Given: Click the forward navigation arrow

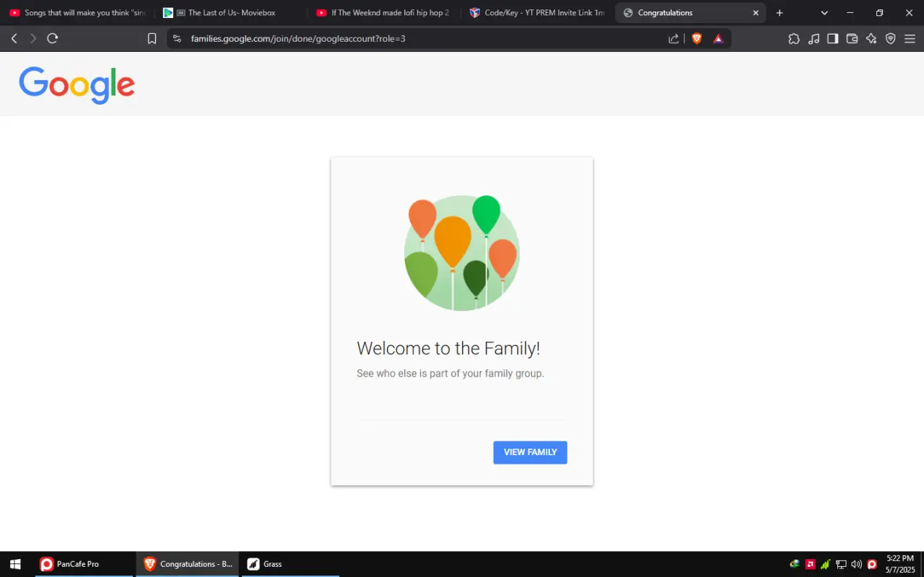Looking at the screenshot, I should 33,38.
